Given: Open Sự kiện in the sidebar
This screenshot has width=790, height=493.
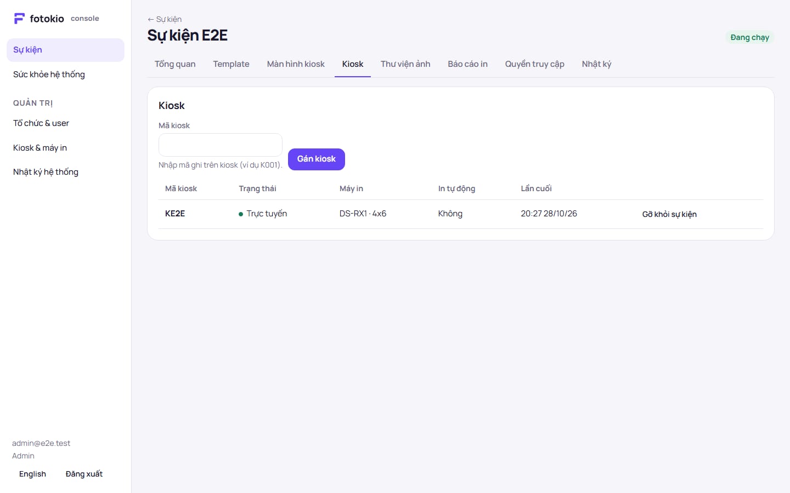Looking at the screenshot, I should (65, 50).
